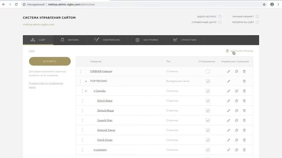Grab drag handle of ПОРТФОЛИО row
Image resolution: width=282 pixels, height=158 pixels.
[x=80, y=81]
